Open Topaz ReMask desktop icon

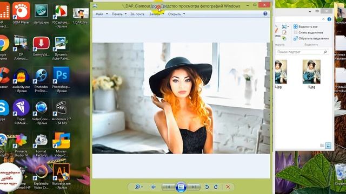point(21,112)
